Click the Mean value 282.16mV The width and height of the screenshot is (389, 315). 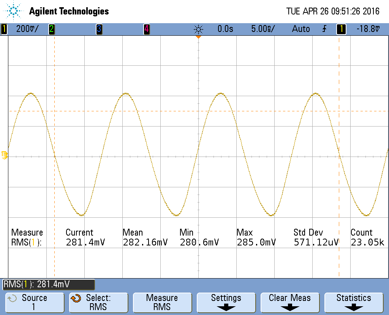145,242
